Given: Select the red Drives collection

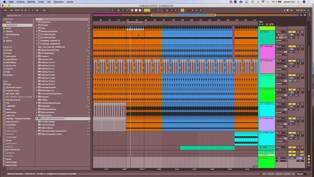Looking at the screenshot, I should click(x=8, y=22).
